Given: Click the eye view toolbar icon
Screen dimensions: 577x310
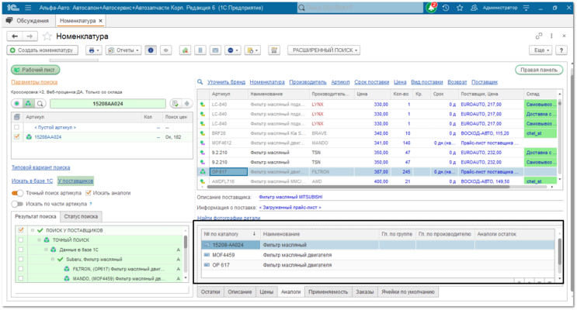Looking at the screenshot, I should (x=166, y=50).
